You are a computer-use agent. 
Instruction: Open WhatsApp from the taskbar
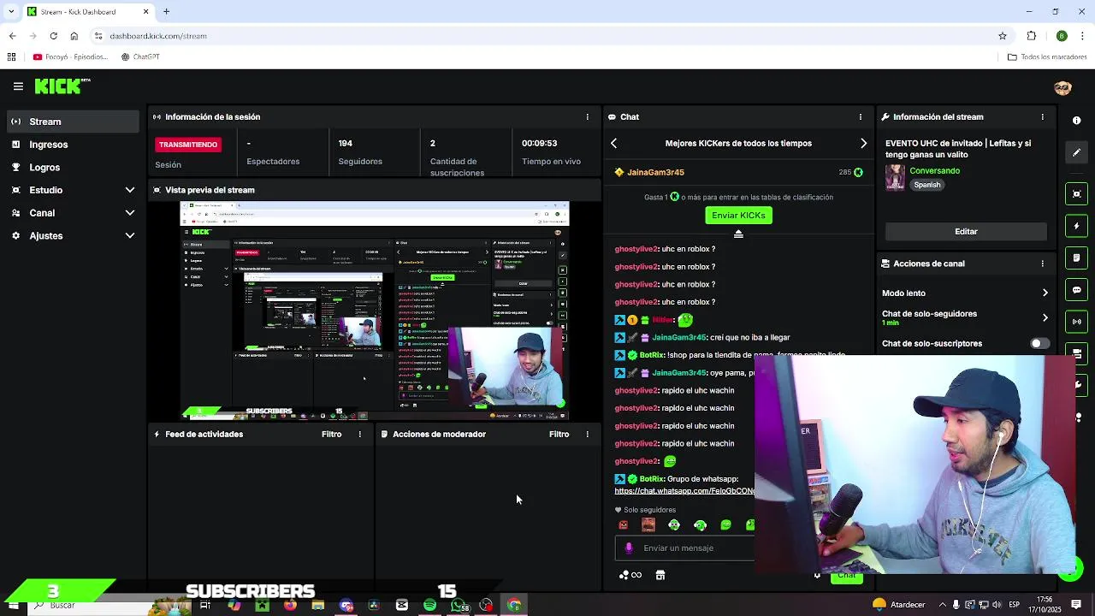(459, 606)
